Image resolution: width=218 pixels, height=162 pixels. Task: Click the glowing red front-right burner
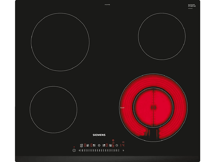[x=153, y=108]
